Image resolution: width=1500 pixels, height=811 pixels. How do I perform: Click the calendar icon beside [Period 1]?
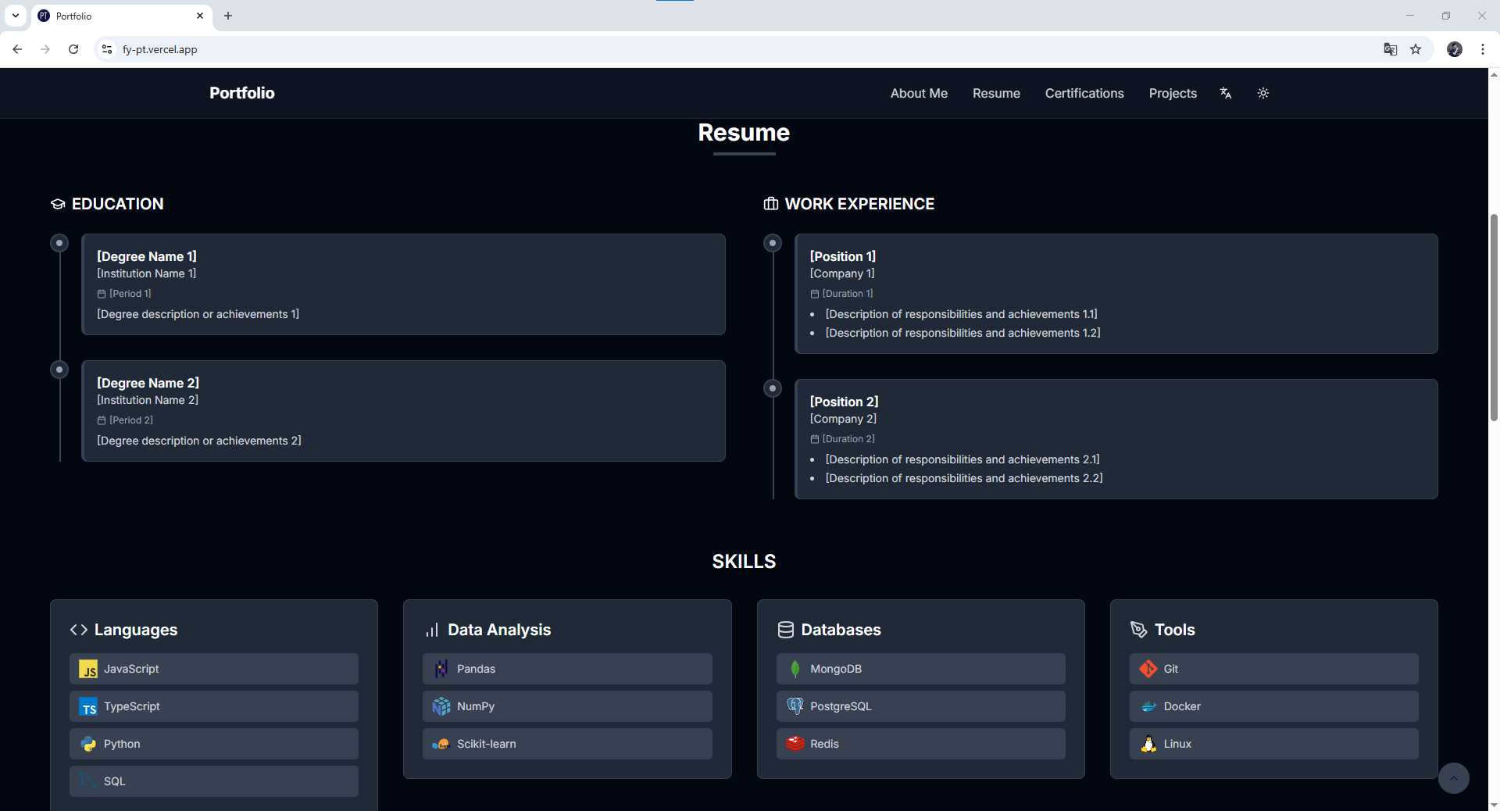click(102, 294)
